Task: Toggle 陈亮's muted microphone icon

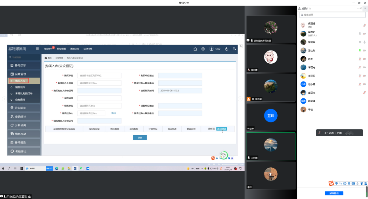Action: [360, 59]
